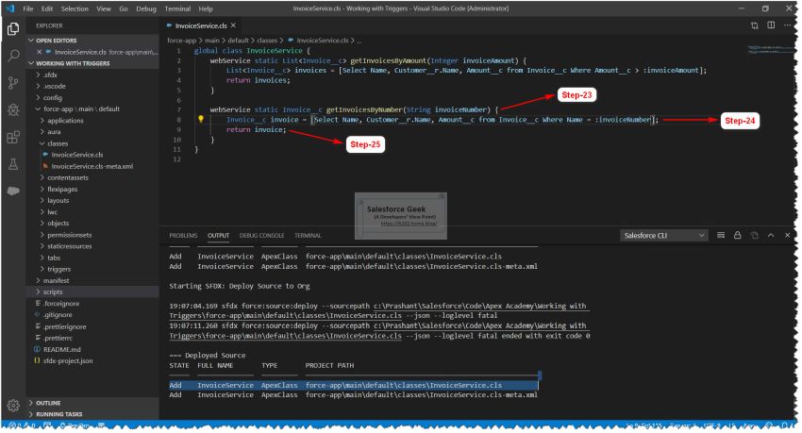Open editor More Actions ellipsis
Image resolution: width=802 pixels, height=433 pixels.
(787, 25)
